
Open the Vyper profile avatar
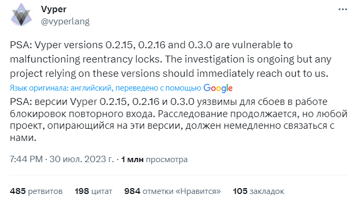coord(21,15)
